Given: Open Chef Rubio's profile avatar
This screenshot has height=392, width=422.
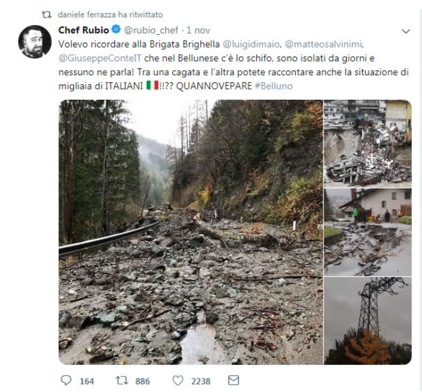Looking at the screenshot, I should coord(35,42).
